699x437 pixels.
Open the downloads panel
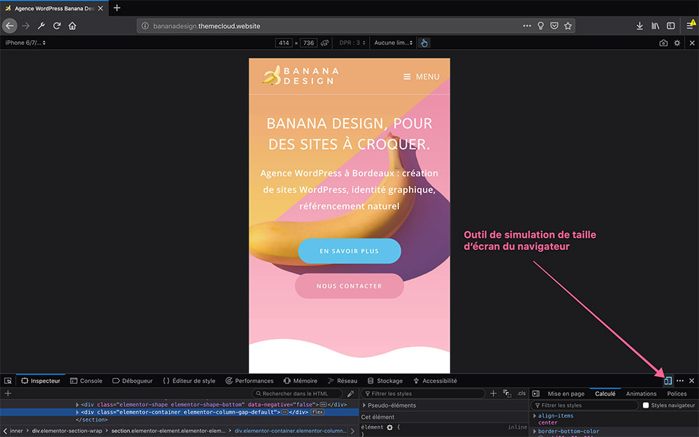640,26
